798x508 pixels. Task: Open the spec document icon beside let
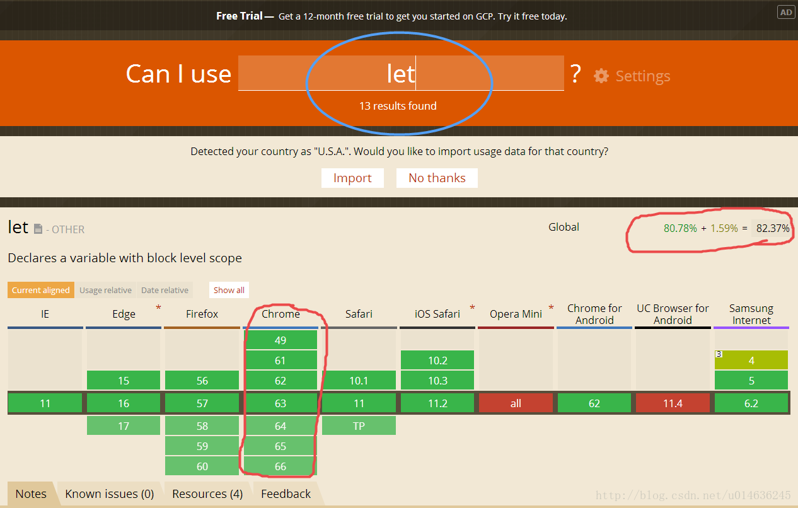(38, 229)
